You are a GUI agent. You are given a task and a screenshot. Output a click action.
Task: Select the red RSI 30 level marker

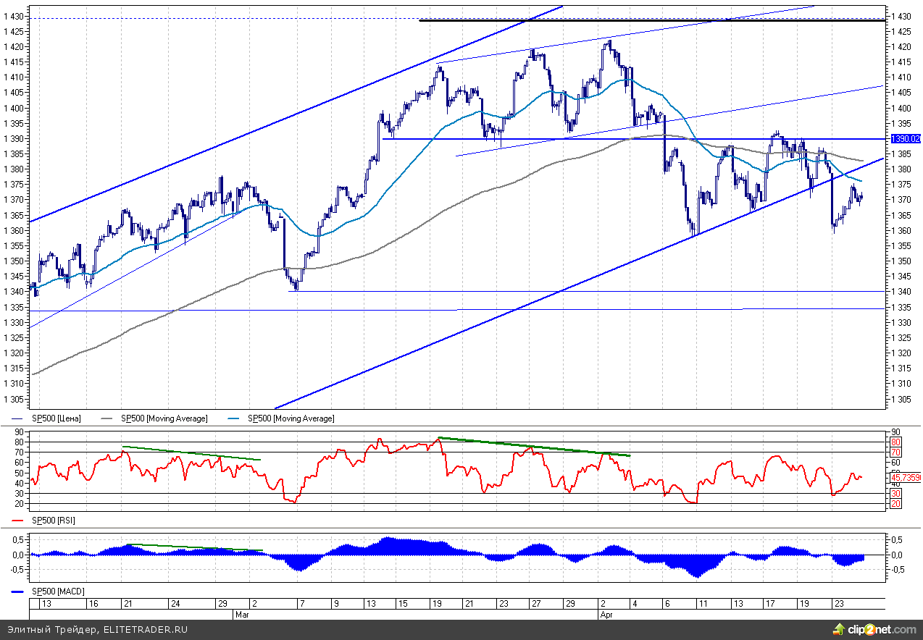(x=895, y=493)
